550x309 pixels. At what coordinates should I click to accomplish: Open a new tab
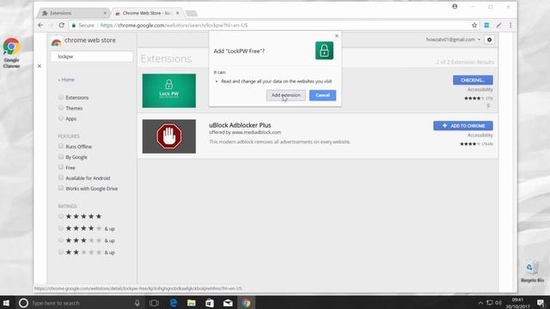click(x=191, y=14)
